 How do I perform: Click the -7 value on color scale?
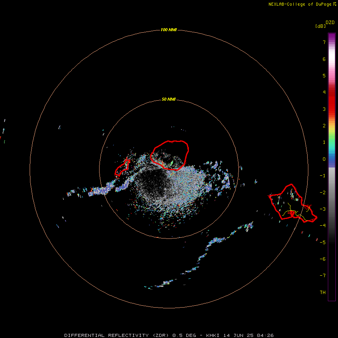coord(323,276)
